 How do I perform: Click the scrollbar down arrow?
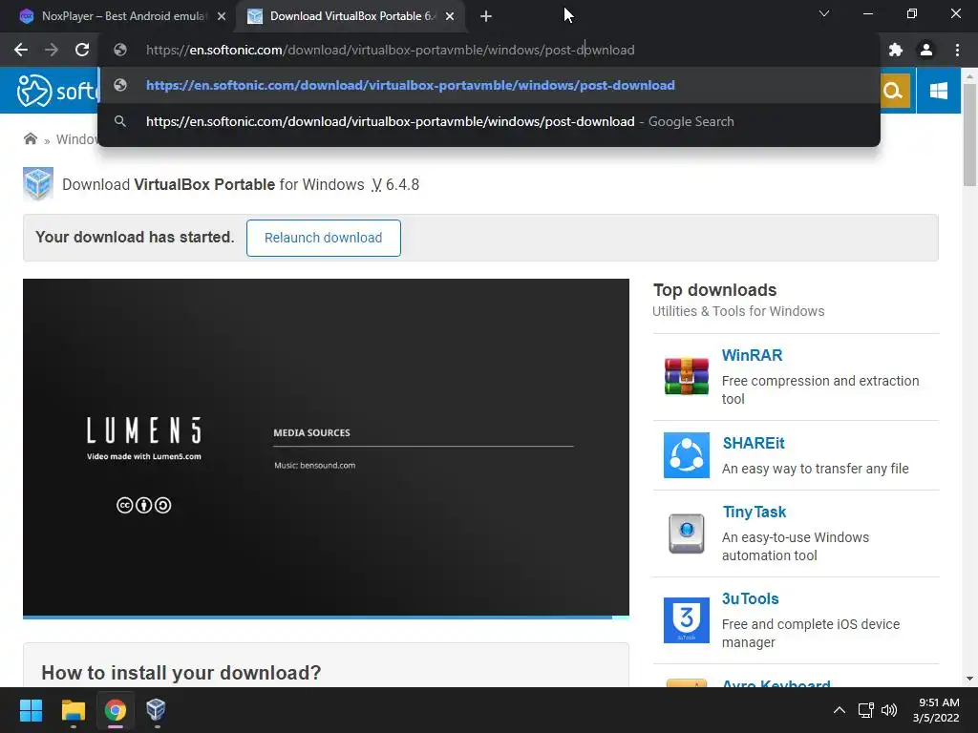click(969, 679)
